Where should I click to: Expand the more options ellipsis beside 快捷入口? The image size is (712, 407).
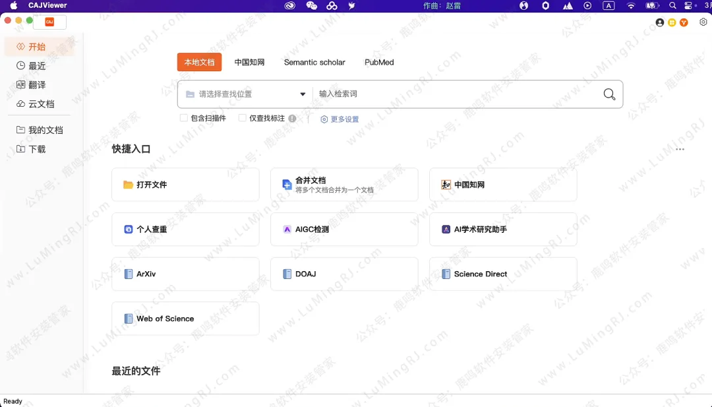(x=680, y=149)
